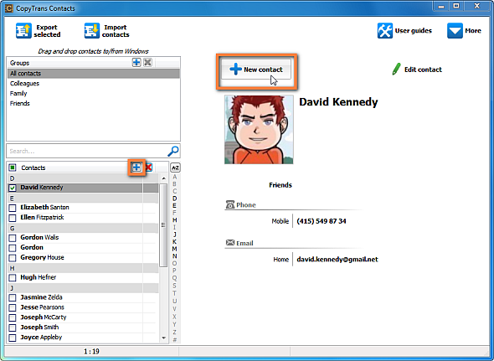
Task: Jump to # in alphabet index
Action: (x=174, y=340)
